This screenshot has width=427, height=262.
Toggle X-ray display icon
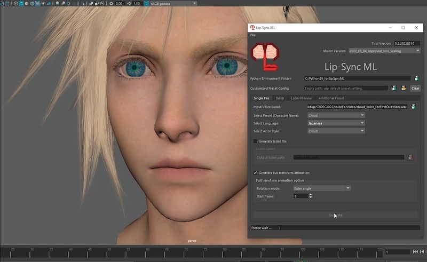click(x=91, y=4)
